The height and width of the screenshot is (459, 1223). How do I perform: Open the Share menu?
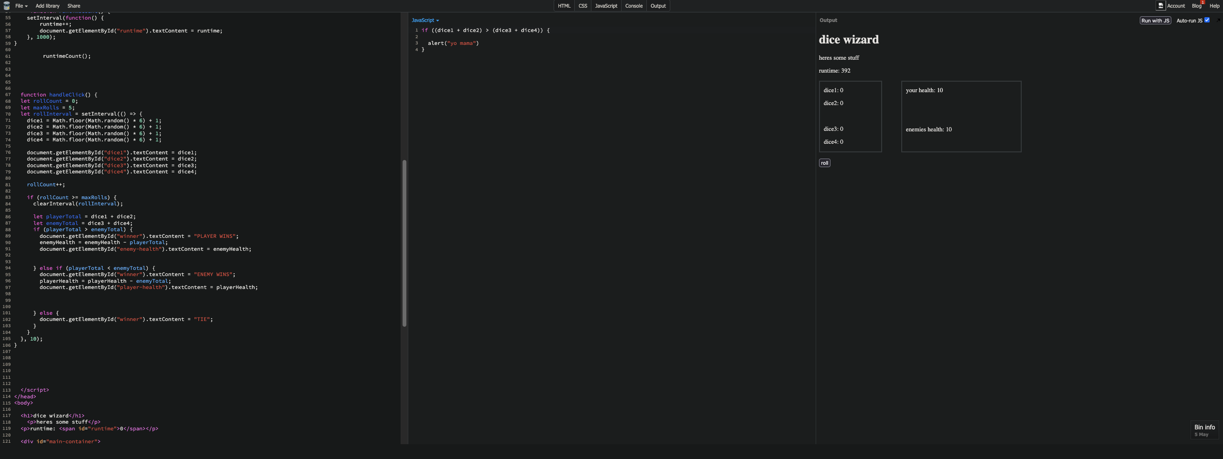click(x=74, y=6)
